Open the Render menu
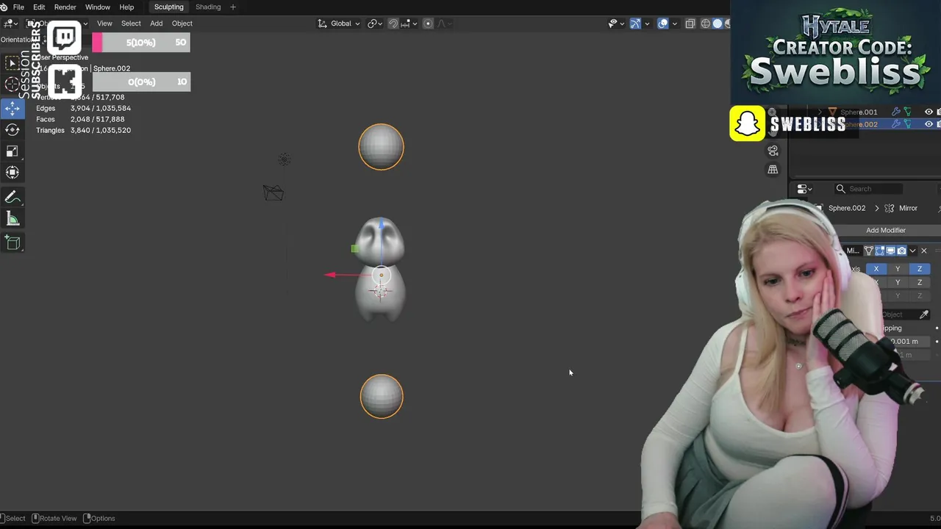The width and height of the screenshot is (941, 529). point(65,7)
